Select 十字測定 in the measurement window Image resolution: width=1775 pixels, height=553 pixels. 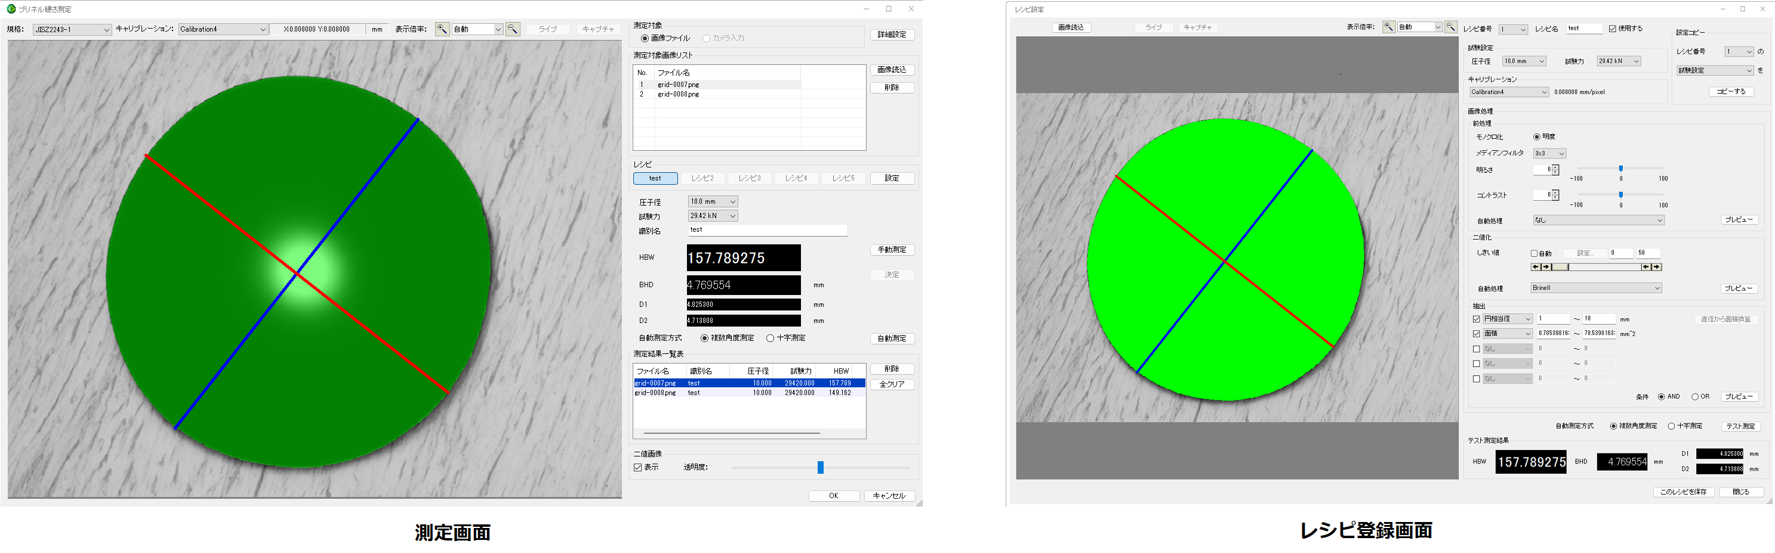point(771,338)
